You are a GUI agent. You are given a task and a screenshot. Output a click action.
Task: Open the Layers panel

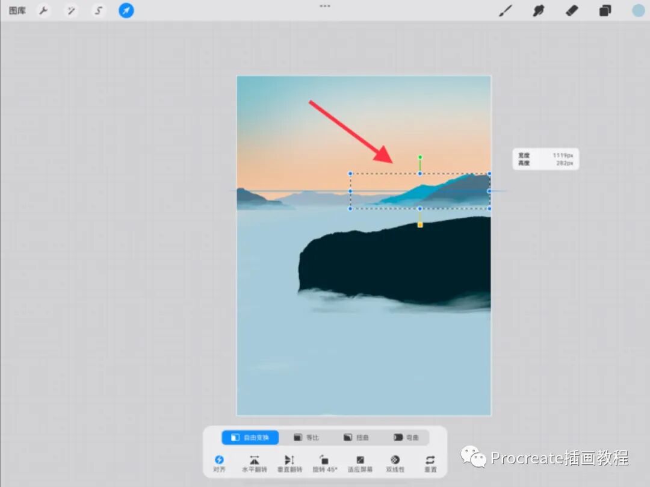(605, 10)
